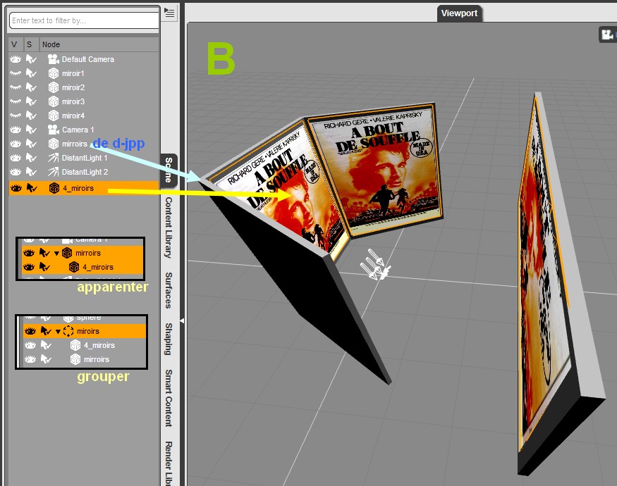Open the Render Library side tab
617x486 pixels.
pos(169,463)
